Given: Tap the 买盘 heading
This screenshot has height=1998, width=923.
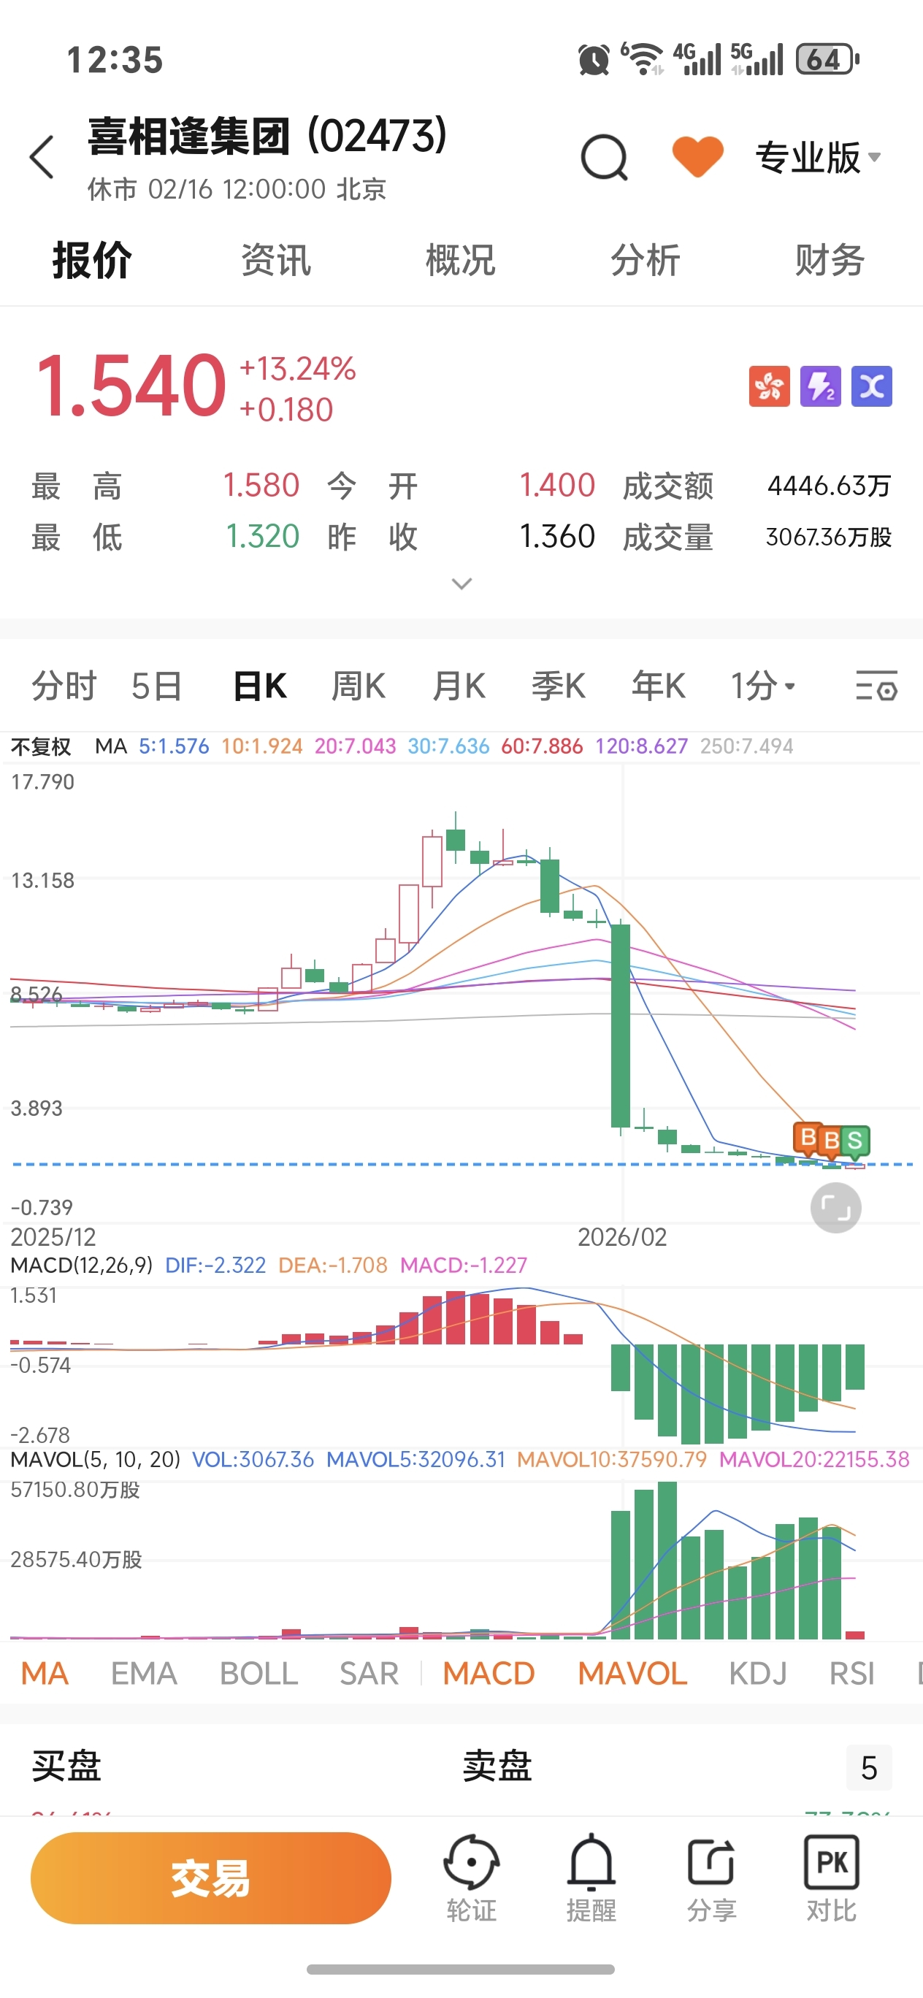Looking at the screenshot, I should (66, 1766).
